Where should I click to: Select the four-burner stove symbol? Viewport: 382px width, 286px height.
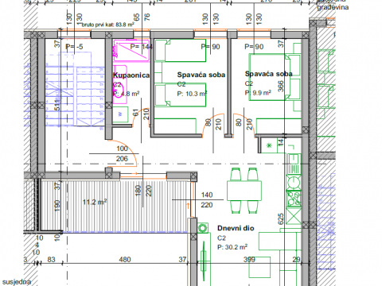pos(294,199)
